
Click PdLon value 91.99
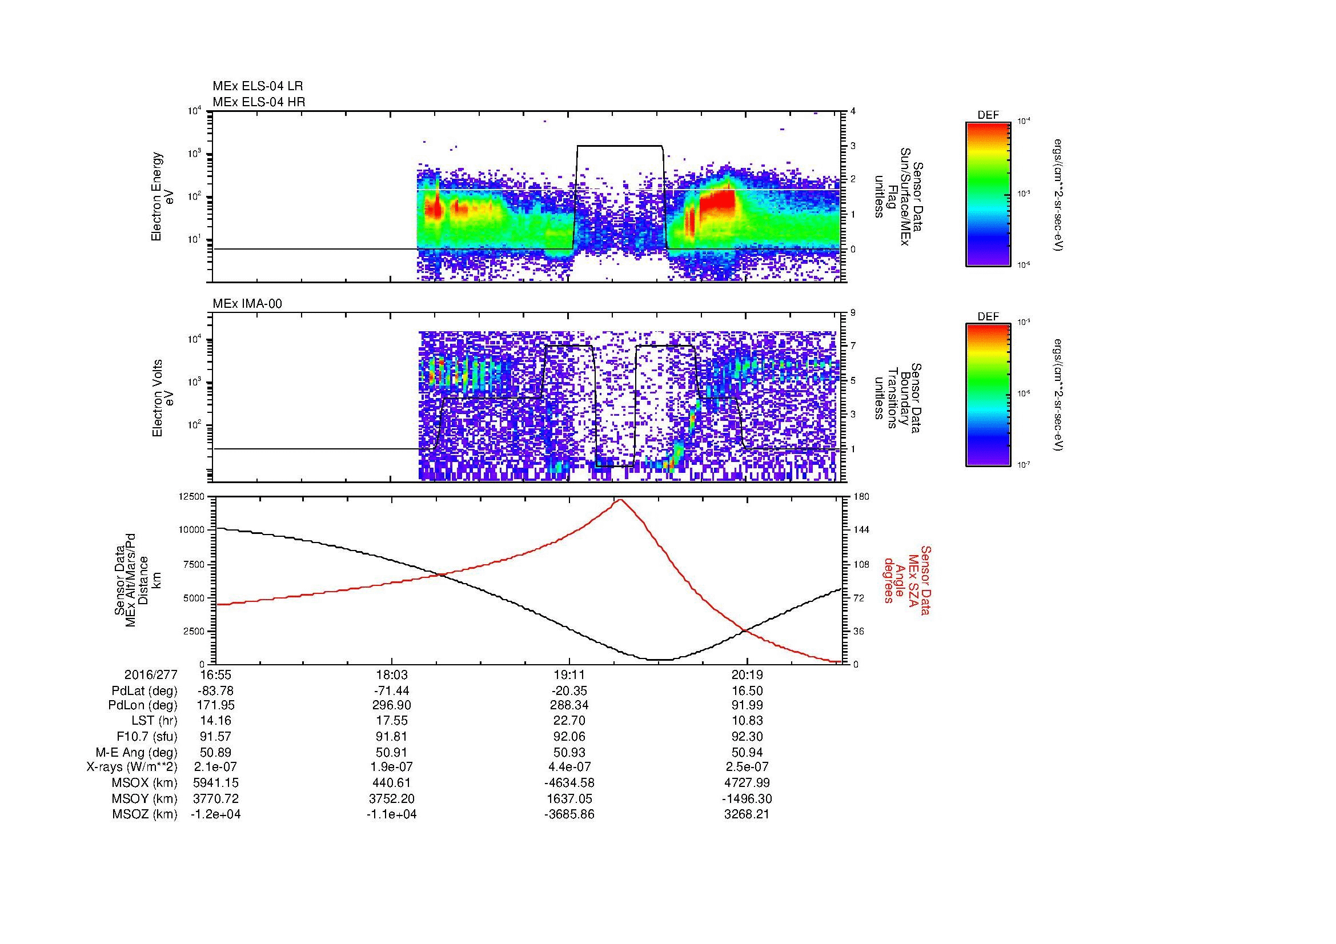click(747, 705)
